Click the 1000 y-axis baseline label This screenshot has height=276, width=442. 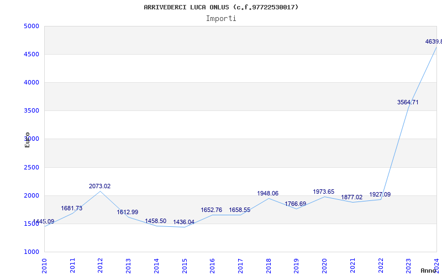tap(31, 252)
